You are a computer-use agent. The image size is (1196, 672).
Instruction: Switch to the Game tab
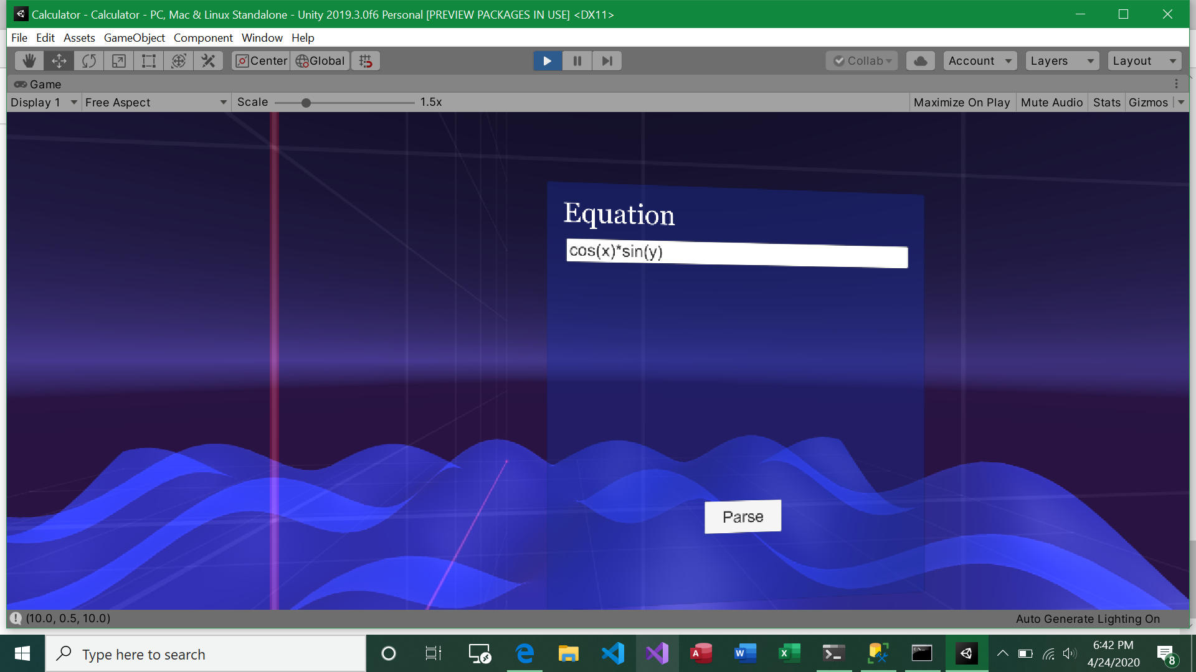pos(38,84)
